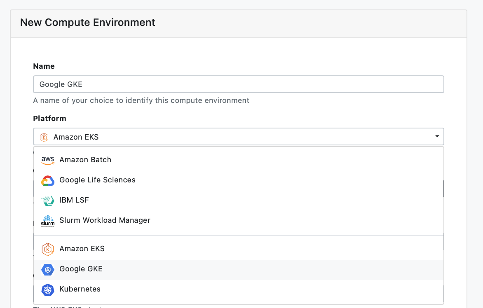Choose the Amazon Batch option text
Image resolution: width=483 pixels, height=308 pixels.
85,160
